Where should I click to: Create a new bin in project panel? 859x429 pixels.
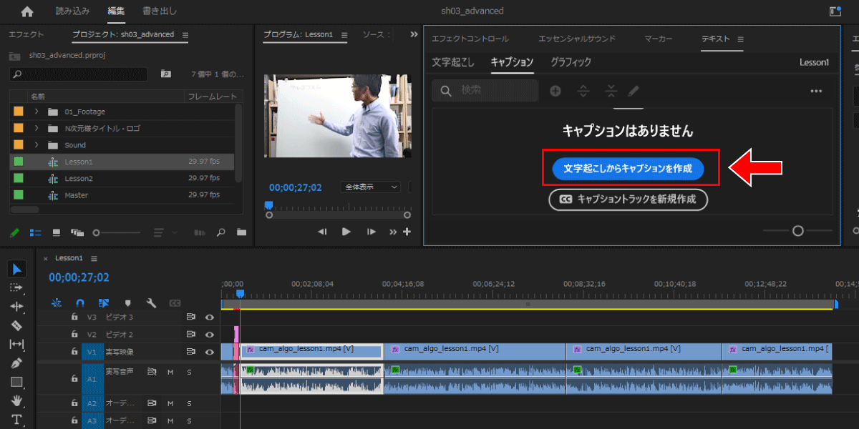(x=241, y=232)
